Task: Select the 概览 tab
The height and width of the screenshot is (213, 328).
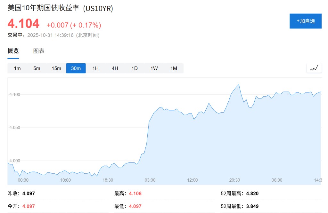Action: (13, 51)
